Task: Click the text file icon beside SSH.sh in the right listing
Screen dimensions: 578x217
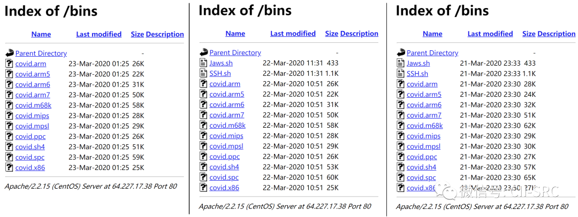Action: 401,74
